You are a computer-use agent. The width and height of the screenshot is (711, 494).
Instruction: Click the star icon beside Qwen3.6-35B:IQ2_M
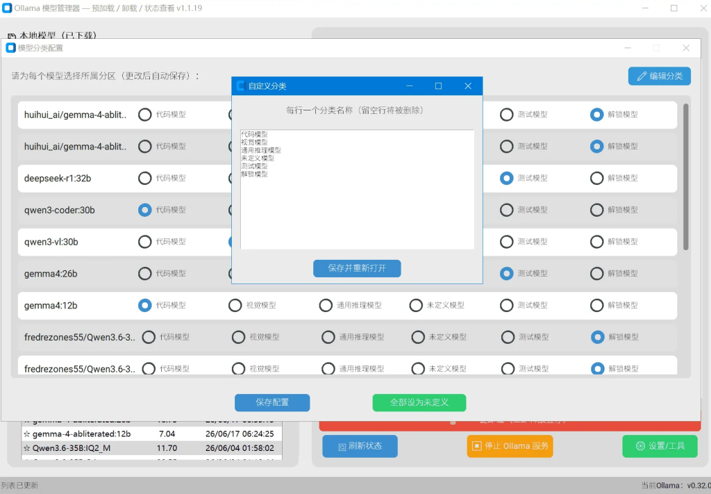[x=27, y=448]
